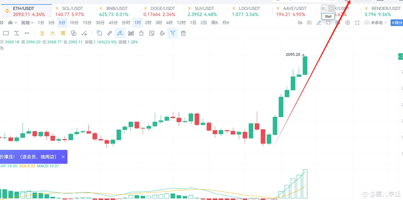The height and width of the screenshot is (200, 403).
Task: Select the 30分 timeframe
Action: point(100,23)
